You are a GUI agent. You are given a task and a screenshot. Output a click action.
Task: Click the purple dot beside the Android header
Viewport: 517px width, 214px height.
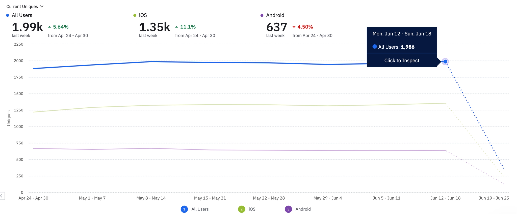[x=262, y=15]
